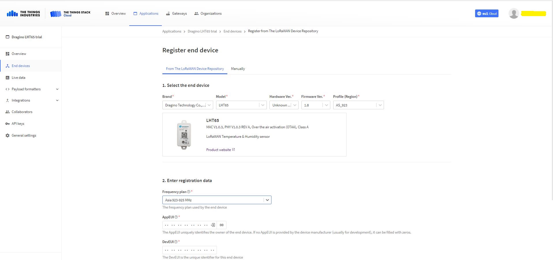The image size is (553, 260).
Task: Switch to the Manually tab
Action: coord(238,69)
